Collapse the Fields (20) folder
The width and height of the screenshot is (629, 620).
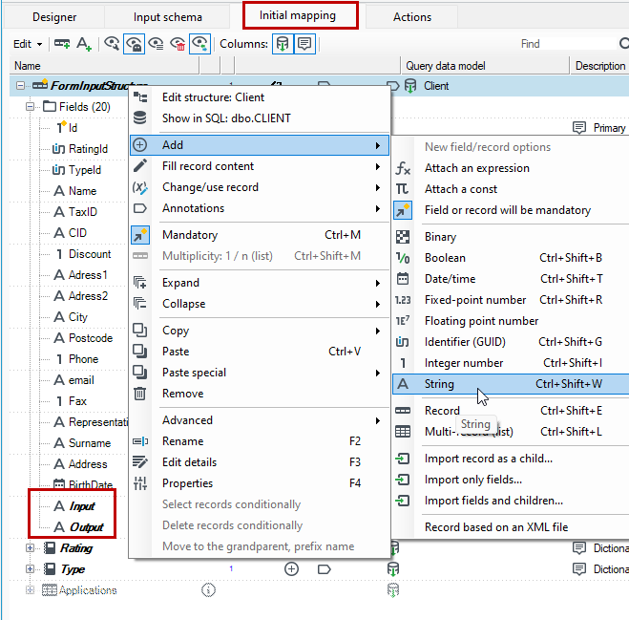tap(31, 107)
